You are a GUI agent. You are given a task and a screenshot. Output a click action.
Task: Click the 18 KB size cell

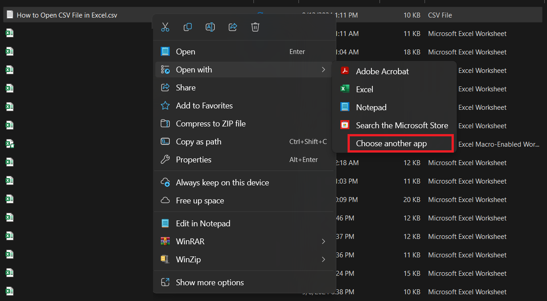coord(412,52)
